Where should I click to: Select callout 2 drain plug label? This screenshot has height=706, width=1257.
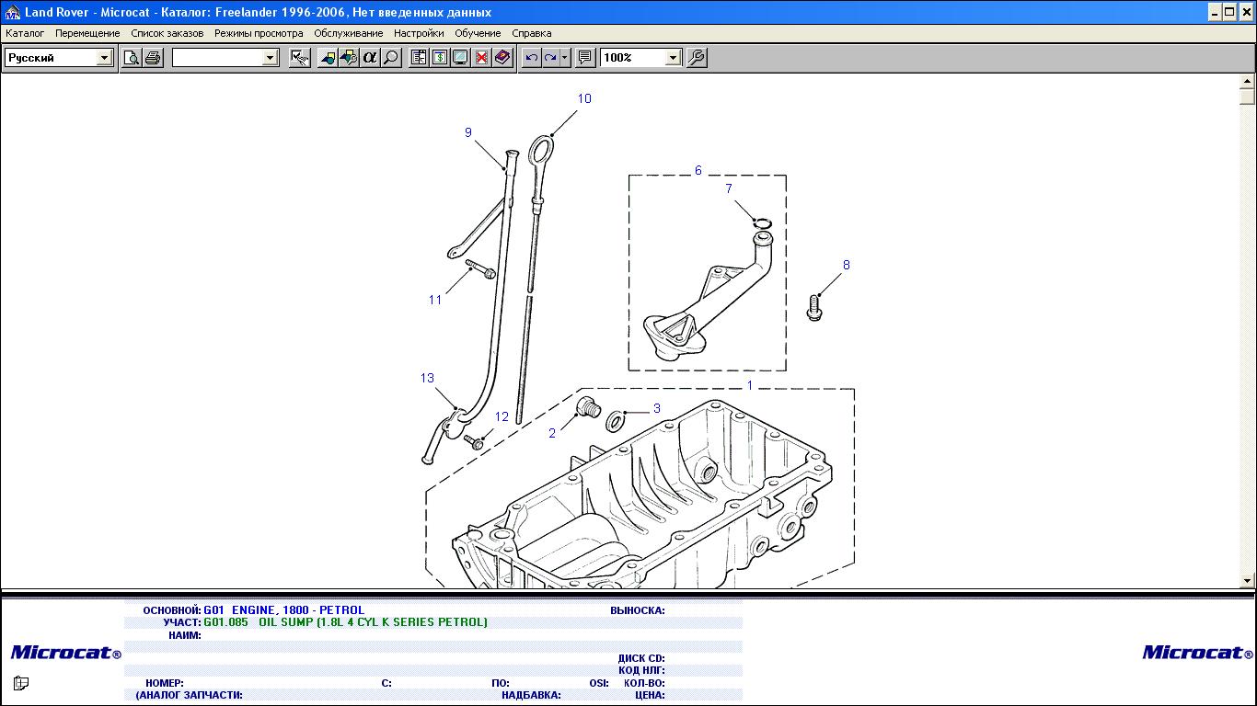tap(552, 433)
